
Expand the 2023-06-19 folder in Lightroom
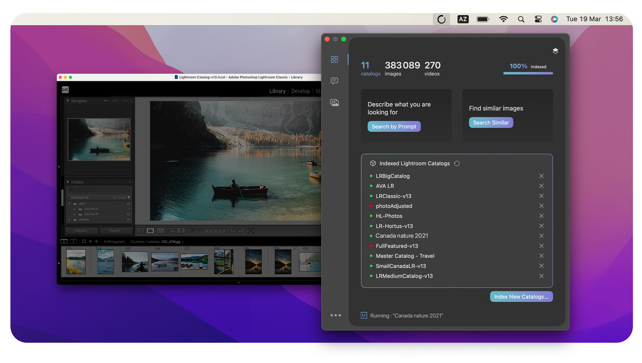point(75,215)
